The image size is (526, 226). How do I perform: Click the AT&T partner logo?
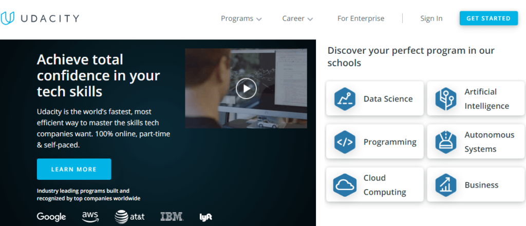click(129, 217)
